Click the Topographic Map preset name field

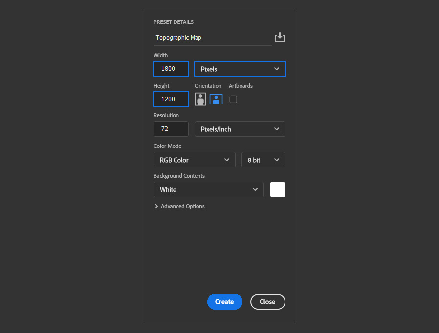[x=213, y=38]
